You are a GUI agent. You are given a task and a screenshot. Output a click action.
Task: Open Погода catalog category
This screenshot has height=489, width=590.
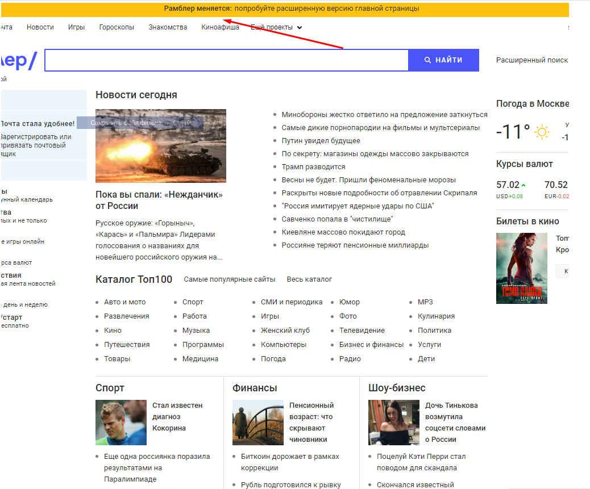273,359
